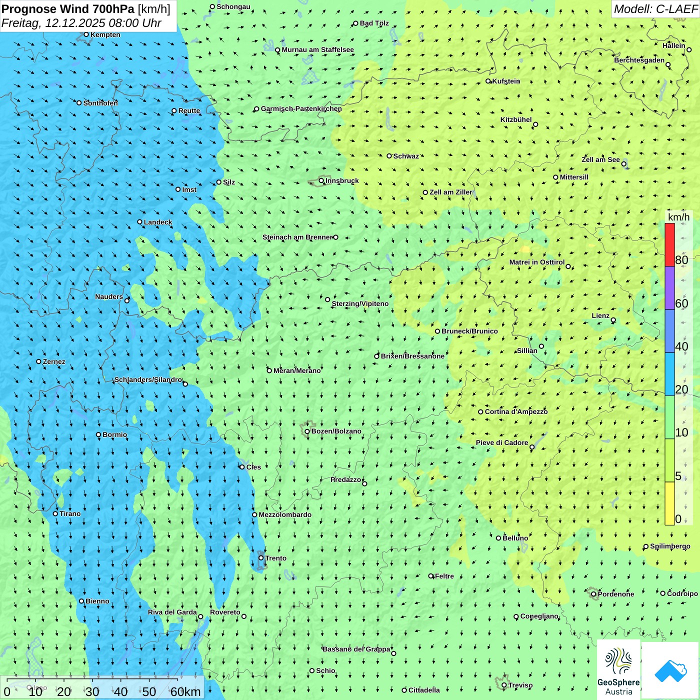The image size is (700, 700).
Task: Select the cyan legend swatch for 20–40 km/h
Action: [669, 374]
